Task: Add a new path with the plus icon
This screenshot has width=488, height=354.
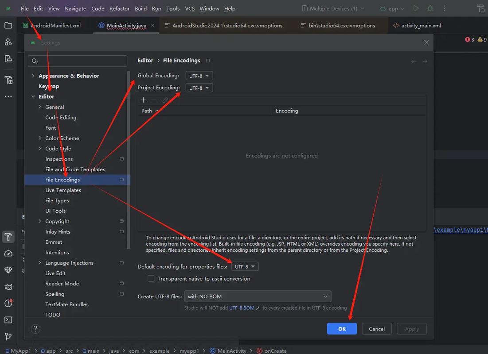Action: 143,100
